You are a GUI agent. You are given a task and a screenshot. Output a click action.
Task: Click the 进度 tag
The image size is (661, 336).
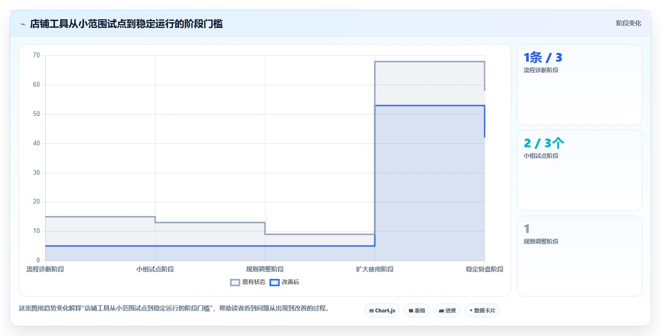pos(447,310)
